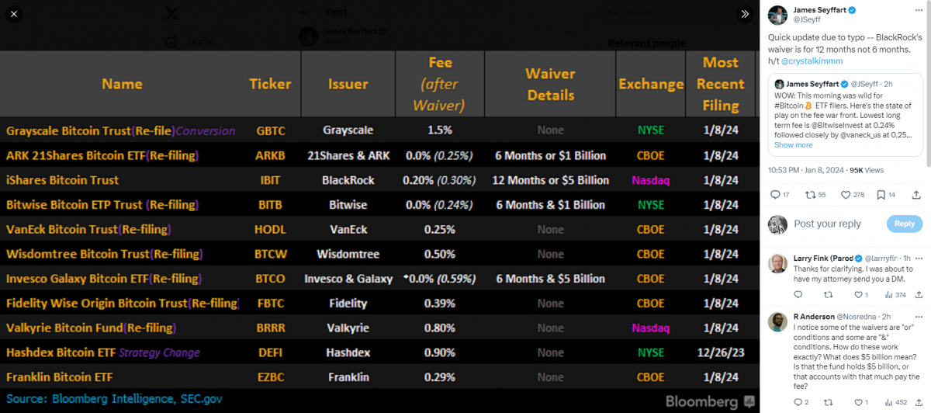Open the @crystalkimmm profile mention

811,61
